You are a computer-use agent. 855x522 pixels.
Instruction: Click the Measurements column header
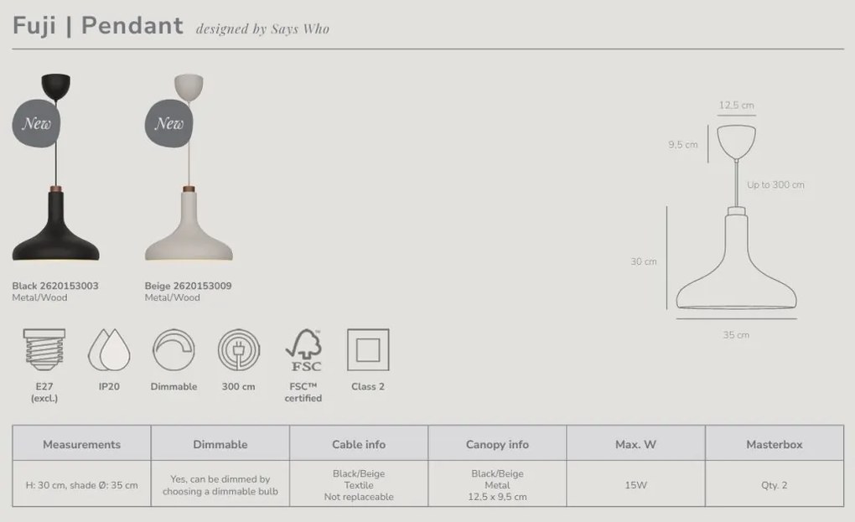pos(81,444)
